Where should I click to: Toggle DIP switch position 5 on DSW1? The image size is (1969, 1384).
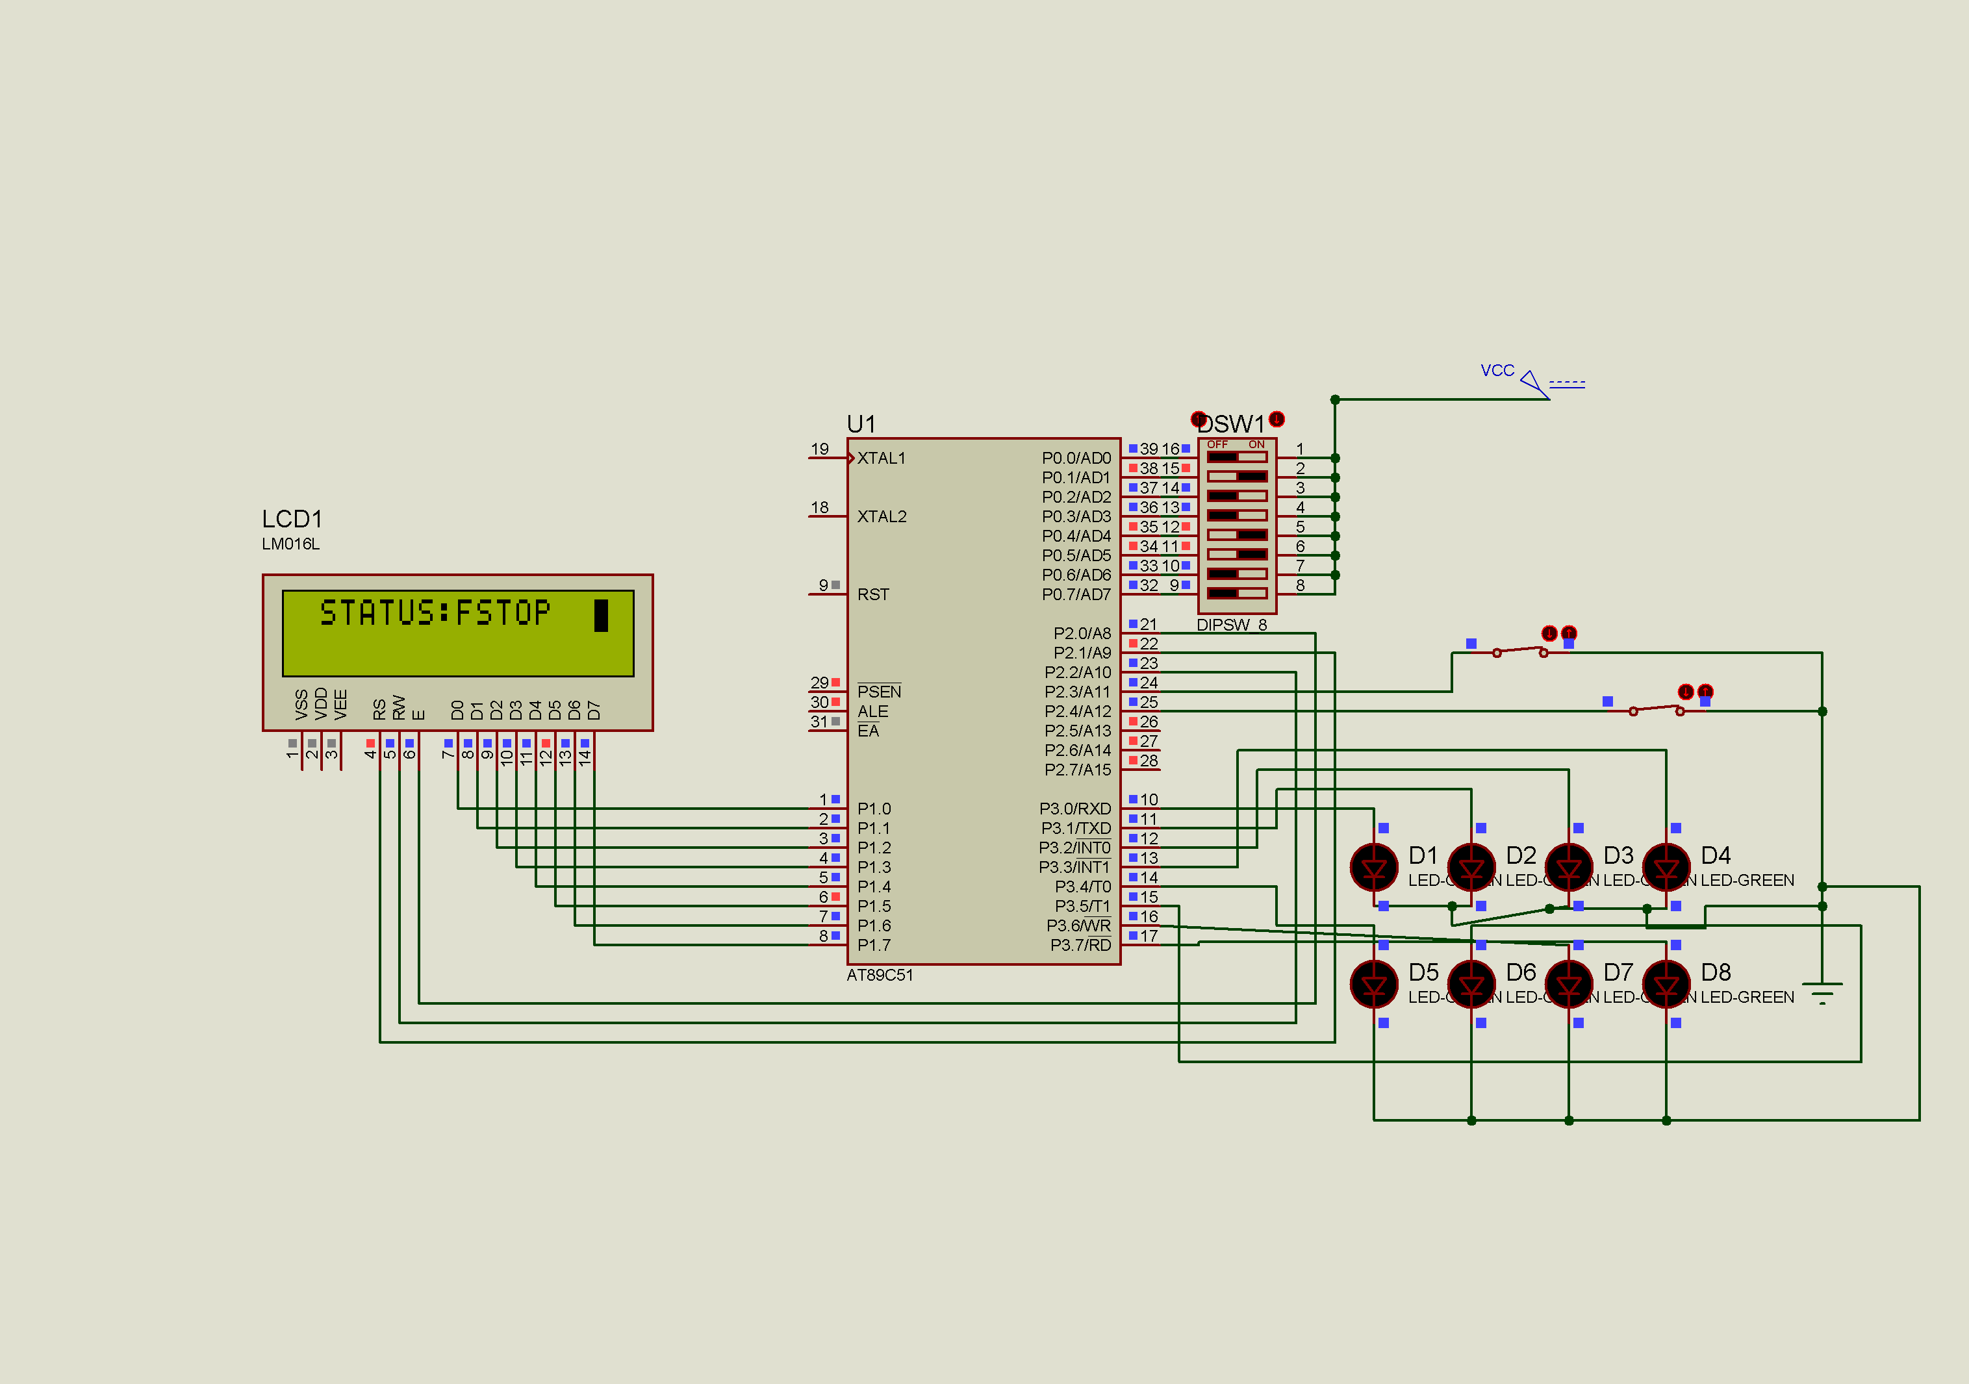pyautogui.click(x=1237, y=535)
